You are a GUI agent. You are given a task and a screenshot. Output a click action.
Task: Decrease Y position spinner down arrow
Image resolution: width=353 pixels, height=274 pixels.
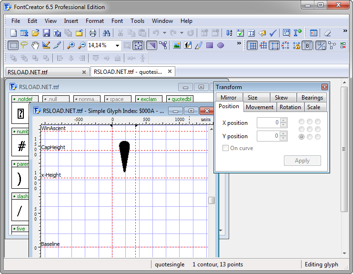[x=283, y=138]
